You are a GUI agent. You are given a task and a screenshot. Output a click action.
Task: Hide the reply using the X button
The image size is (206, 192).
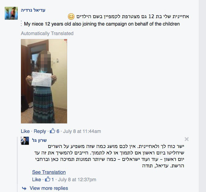[187, 139]
